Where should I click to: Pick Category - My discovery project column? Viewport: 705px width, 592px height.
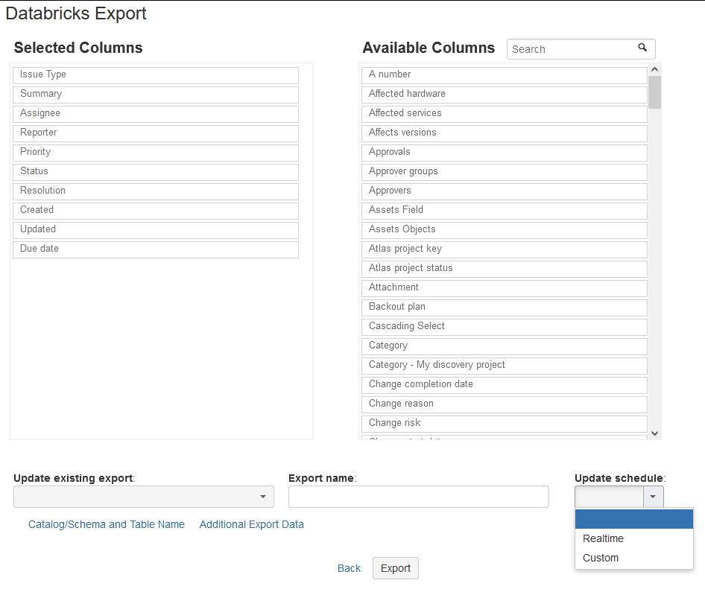coord(505,366)
